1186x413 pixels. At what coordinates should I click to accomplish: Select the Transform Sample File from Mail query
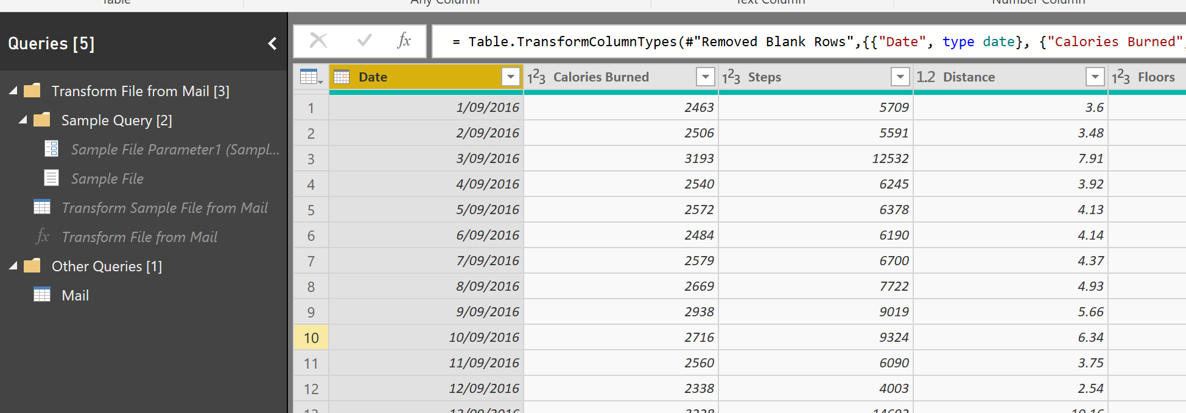164,208
